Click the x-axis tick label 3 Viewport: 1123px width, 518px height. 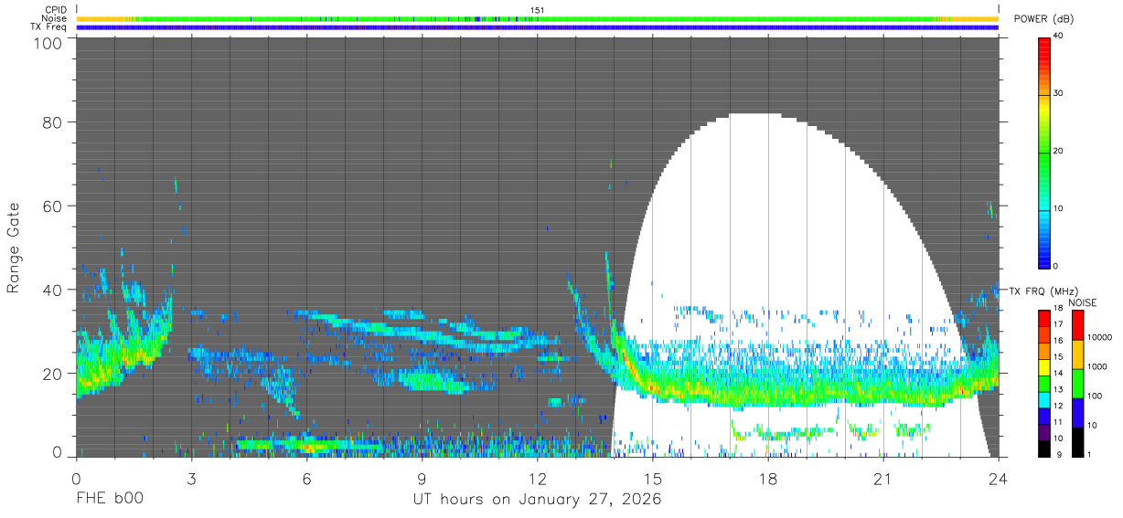(x=191, y=478)
